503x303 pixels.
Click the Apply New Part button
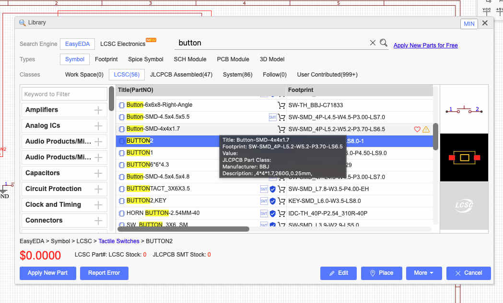(48, 273)
